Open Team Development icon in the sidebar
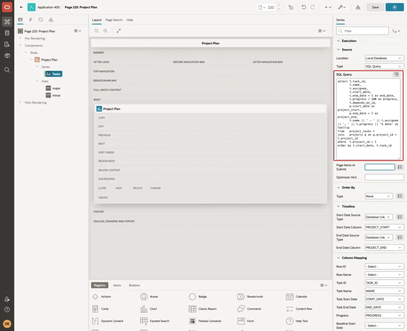 [7, 44]
